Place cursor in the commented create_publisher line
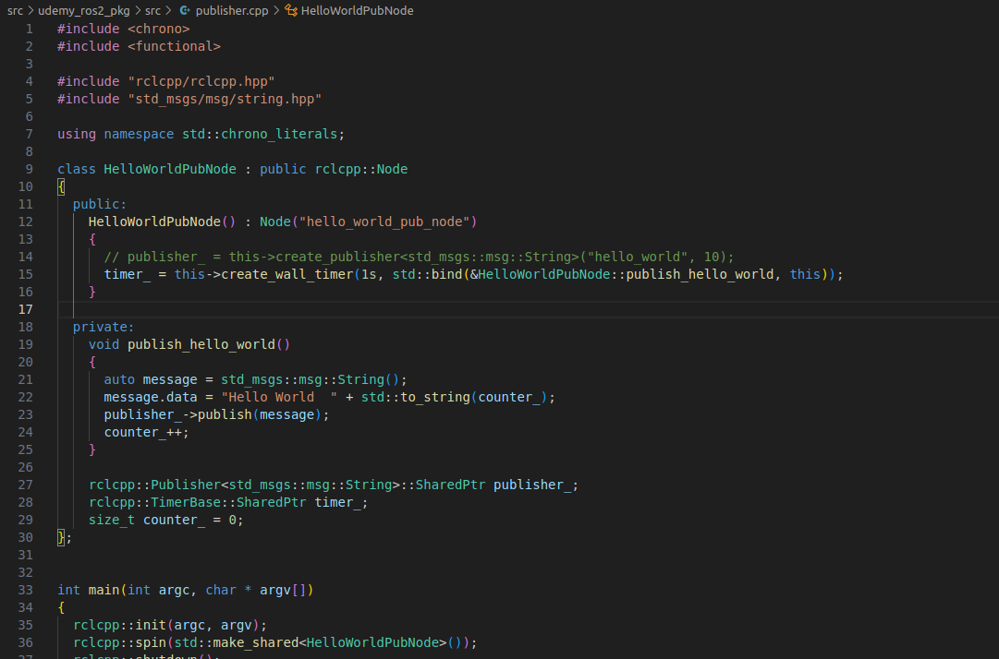 coord(370,256)
